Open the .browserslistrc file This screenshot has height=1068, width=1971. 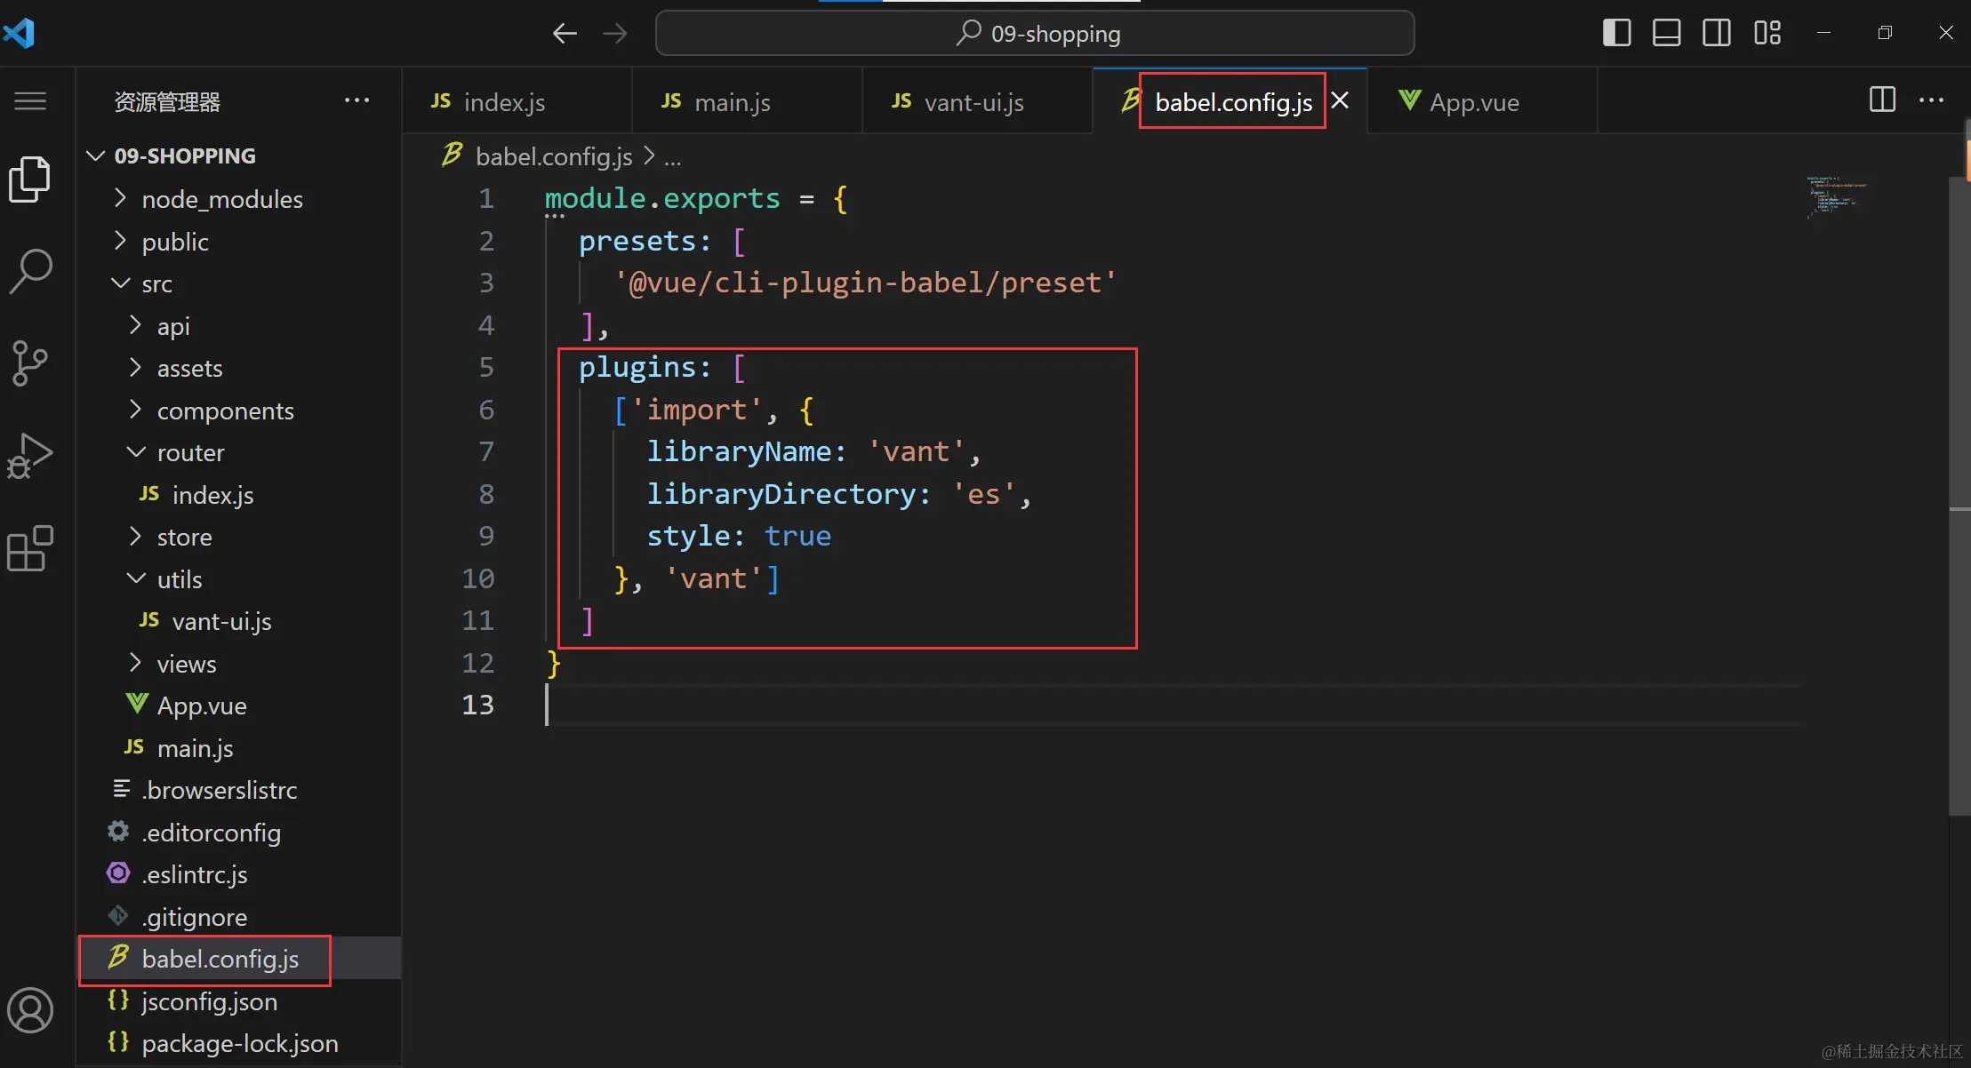coord(239,790)
